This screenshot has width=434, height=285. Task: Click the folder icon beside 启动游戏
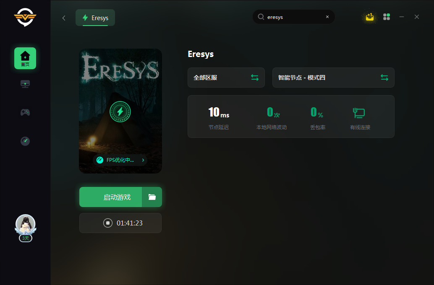(152, 197)
